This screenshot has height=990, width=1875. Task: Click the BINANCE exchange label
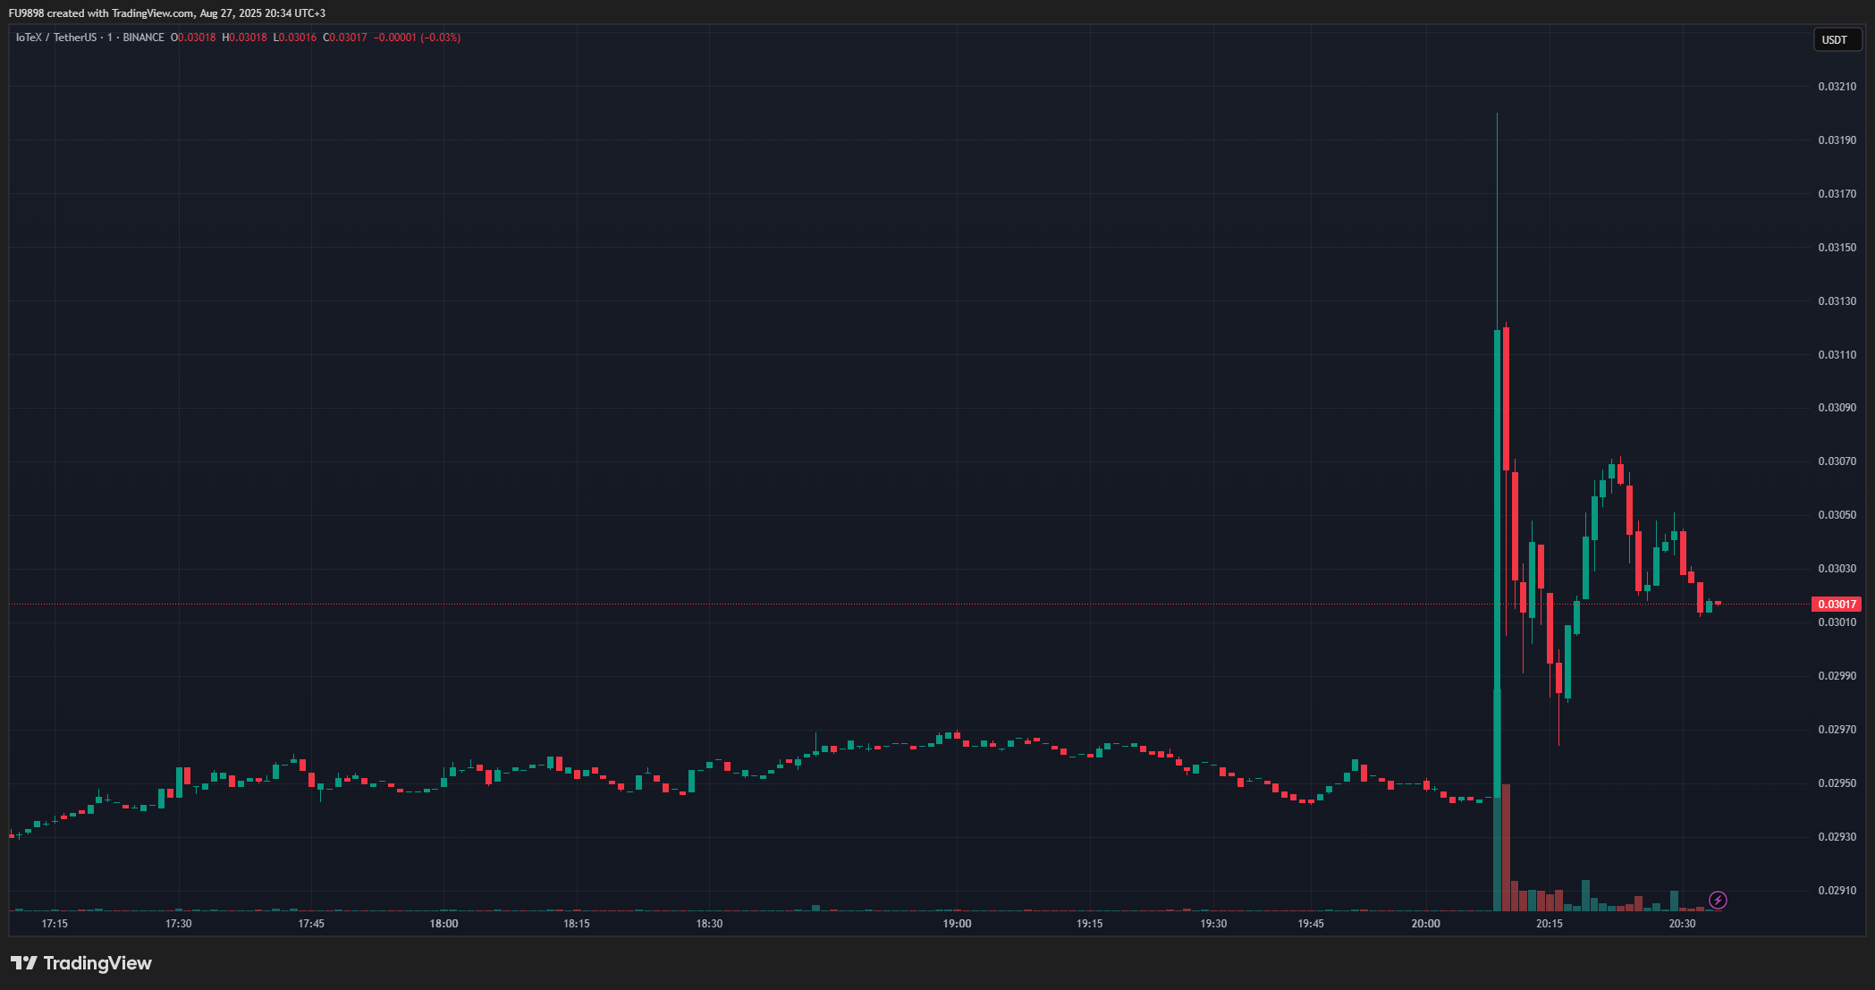(143, 38)
